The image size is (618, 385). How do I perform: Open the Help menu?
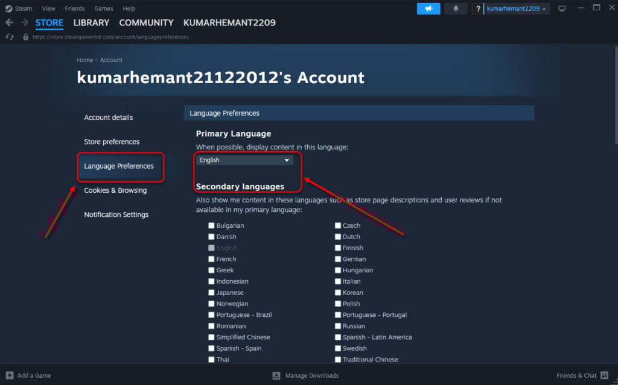129,8
